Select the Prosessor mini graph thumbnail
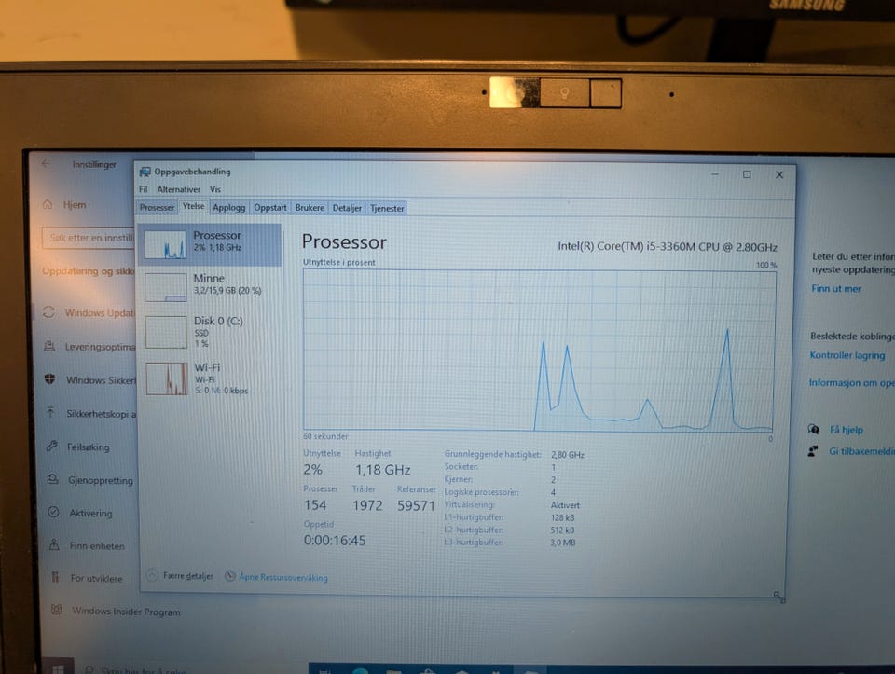Image resolution: width=895 pixels, height=674 pixels. (165, 244)
